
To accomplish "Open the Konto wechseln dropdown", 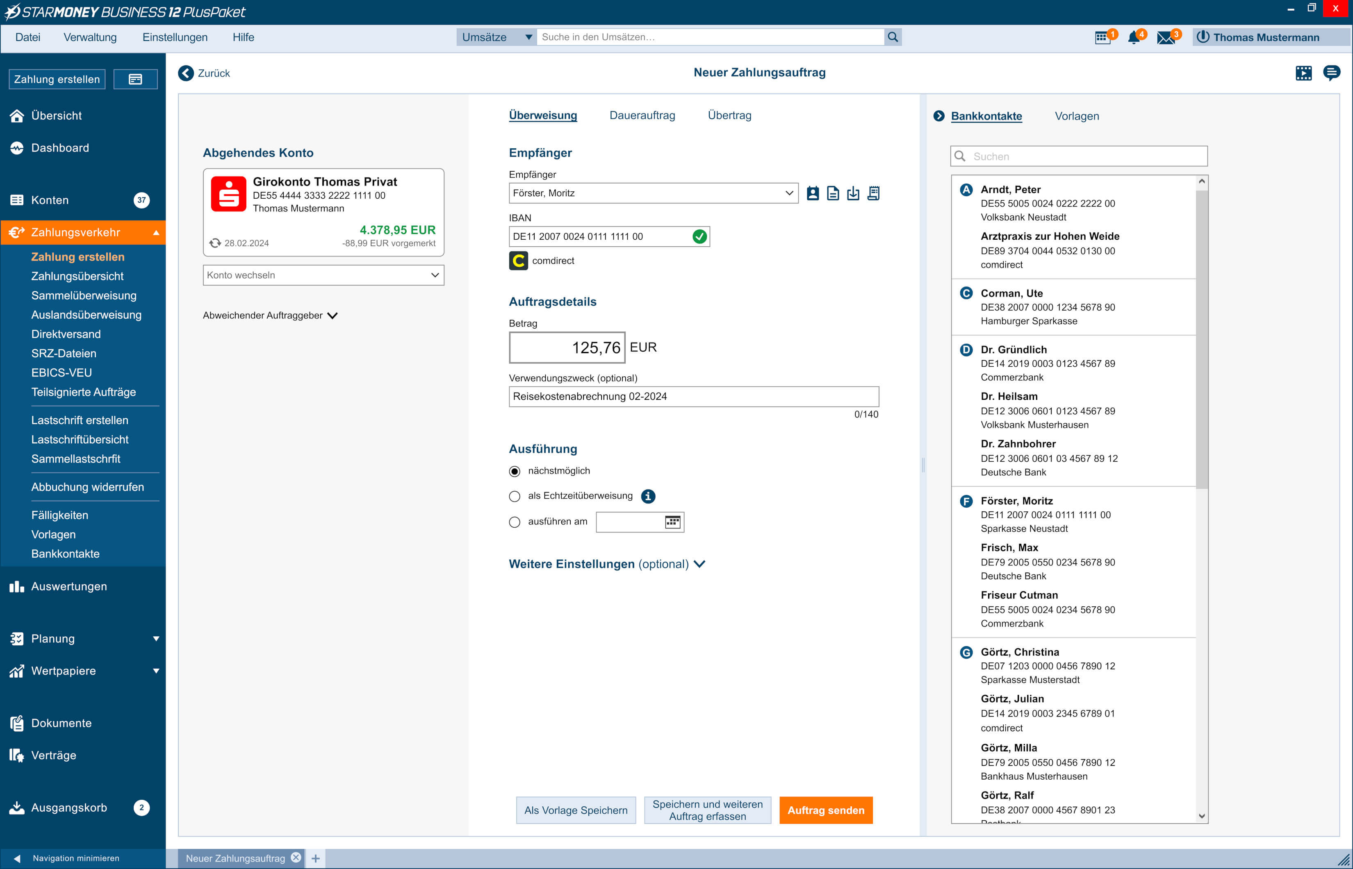I will coord(323,275).
